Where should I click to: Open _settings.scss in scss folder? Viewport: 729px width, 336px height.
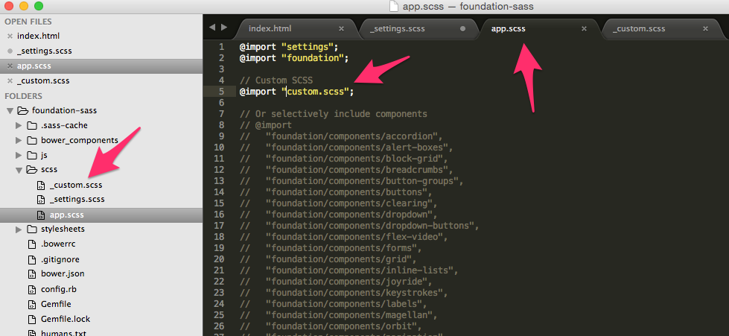[x=77, y=200]
